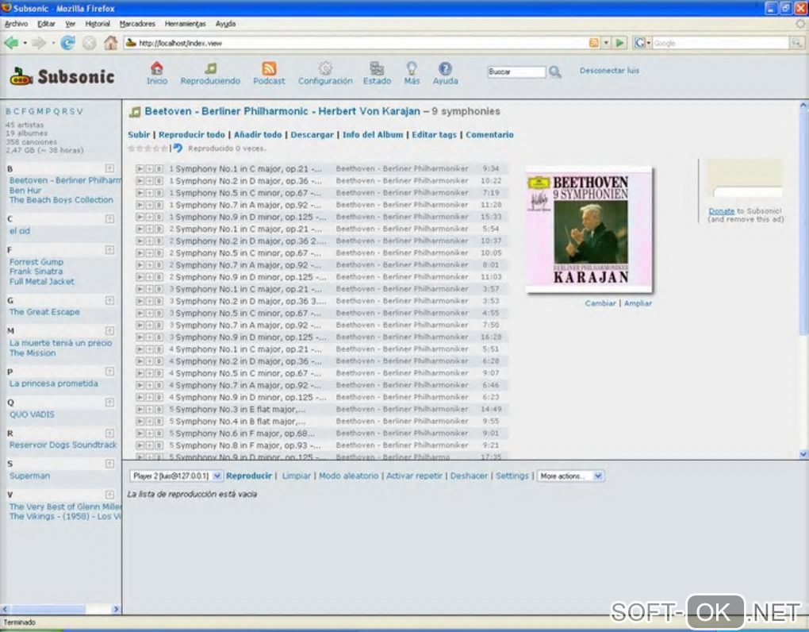Image resolution: width=809 pixels, height=632 pixels.
Task: Open the Ver menu
Action: click(x=70, y=24)
